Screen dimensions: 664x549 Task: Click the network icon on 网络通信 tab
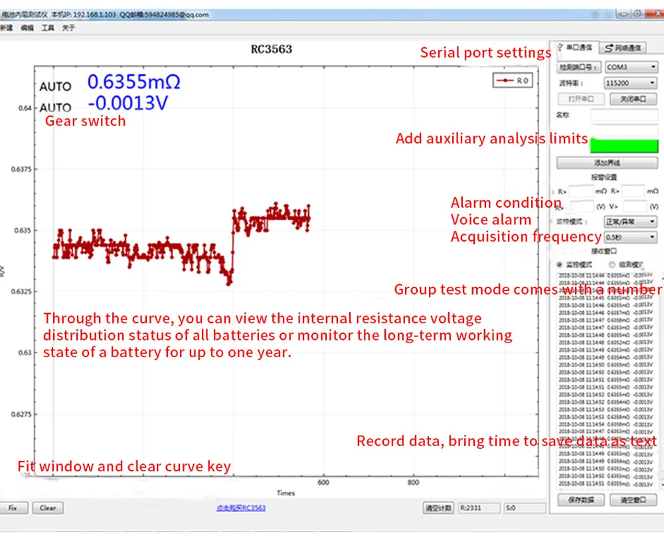coord(608,48)
